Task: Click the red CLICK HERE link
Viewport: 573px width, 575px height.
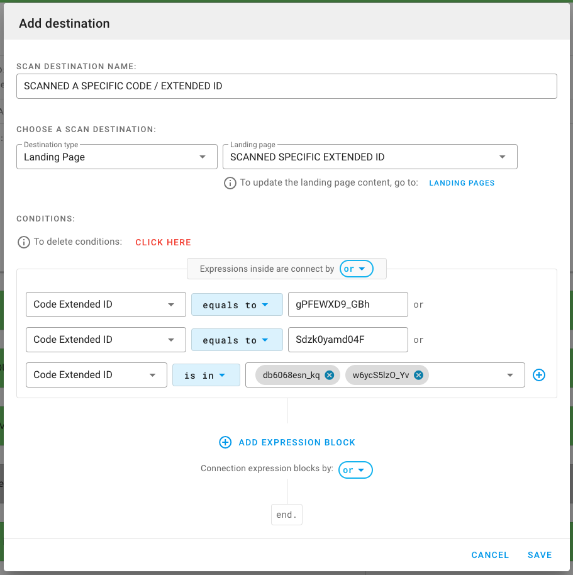Action: (163, 242)
